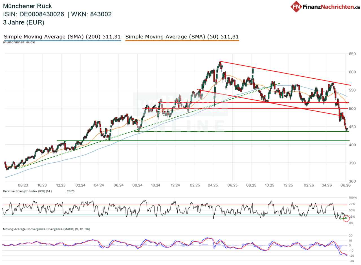Click the 06.26 date axis label
Screen dimensions: 361x265
click(x=346, y=185)
